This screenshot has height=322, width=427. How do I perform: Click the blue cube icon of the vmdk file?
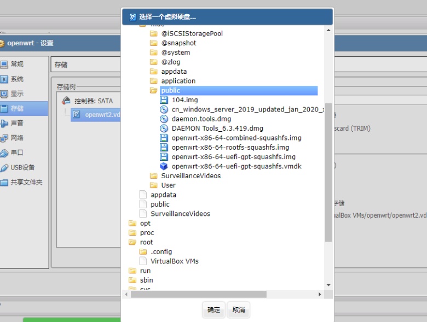[x=164, y=166]
